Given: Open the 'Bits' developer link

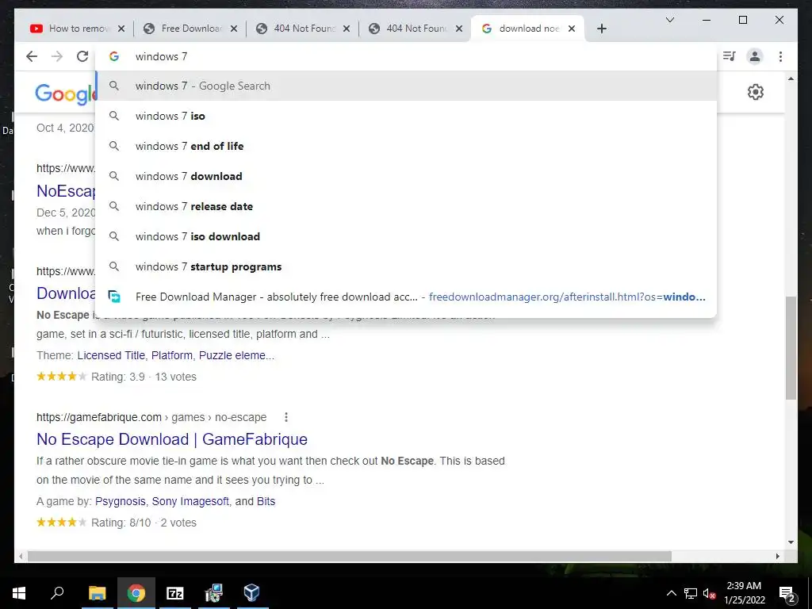Looking at the screenshot, I should point(266,501).
